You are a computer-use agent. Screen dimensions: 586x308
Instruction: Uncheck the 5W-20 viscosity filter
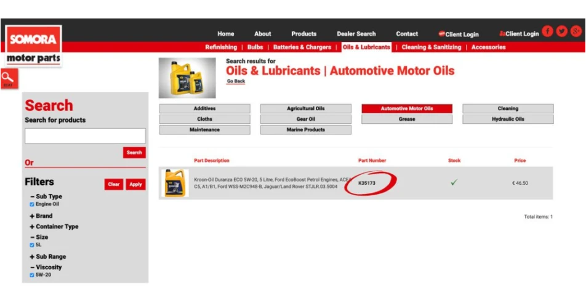coord(32,275)
